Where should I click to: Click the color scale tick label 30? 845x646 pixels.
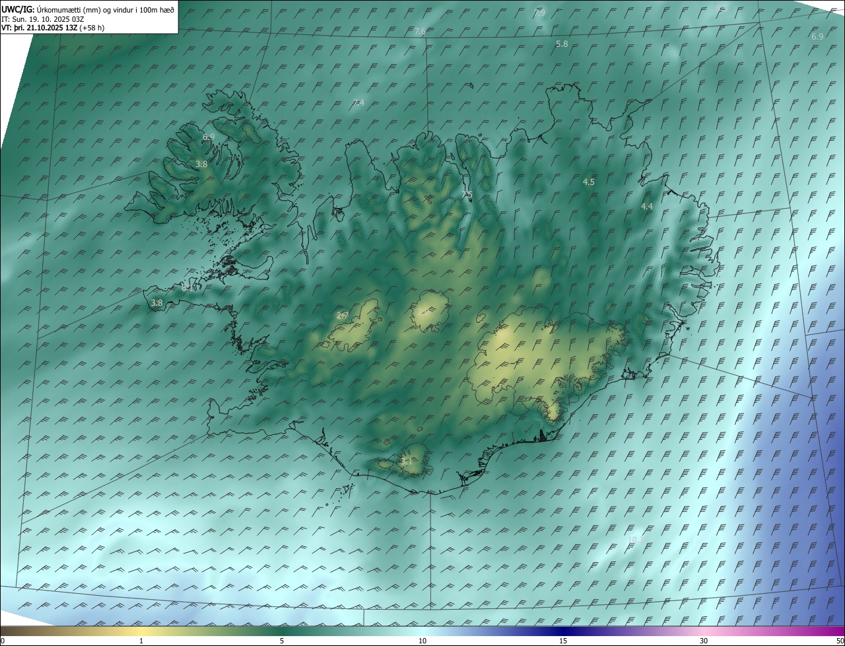(704, 641)
